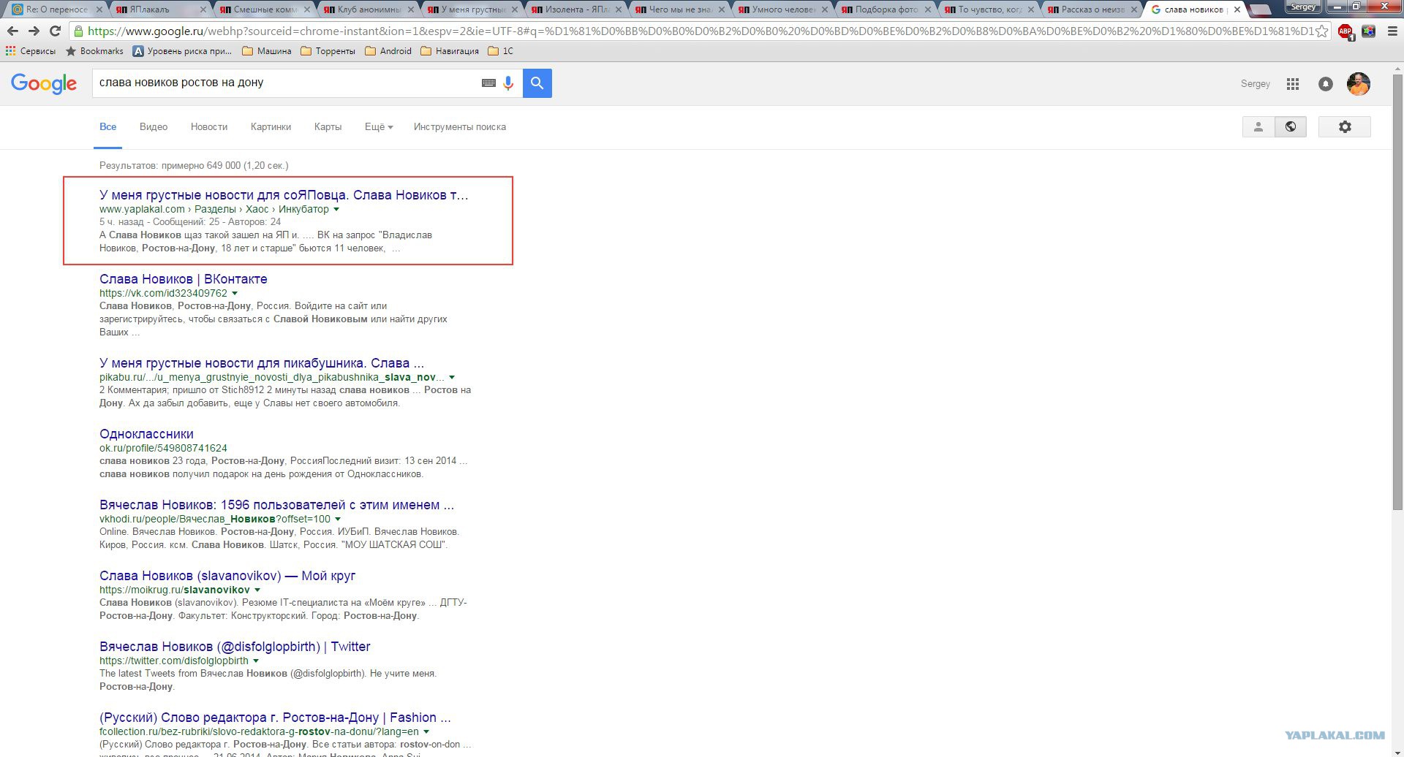Click the Google logo
The width and height of the screenshot is (1404, 757).
point(44,84)
